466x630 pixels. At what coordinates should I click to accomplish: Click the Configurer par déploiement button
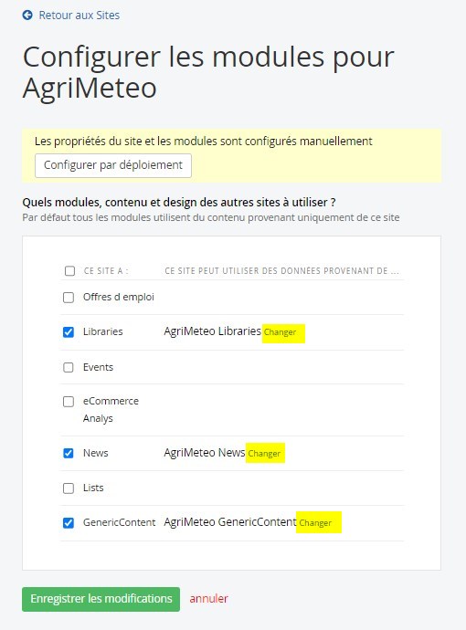point(113,165)
